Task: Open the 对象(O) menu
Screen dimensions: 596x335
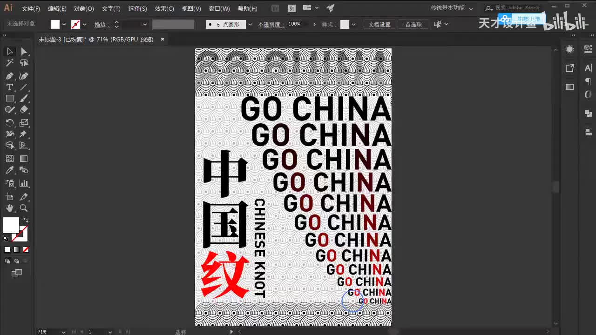Action: pyautogui.click(x=84, y=8)
